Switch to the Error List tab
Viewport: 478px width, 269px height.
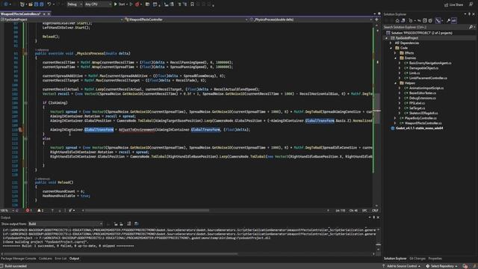(60, 259)
